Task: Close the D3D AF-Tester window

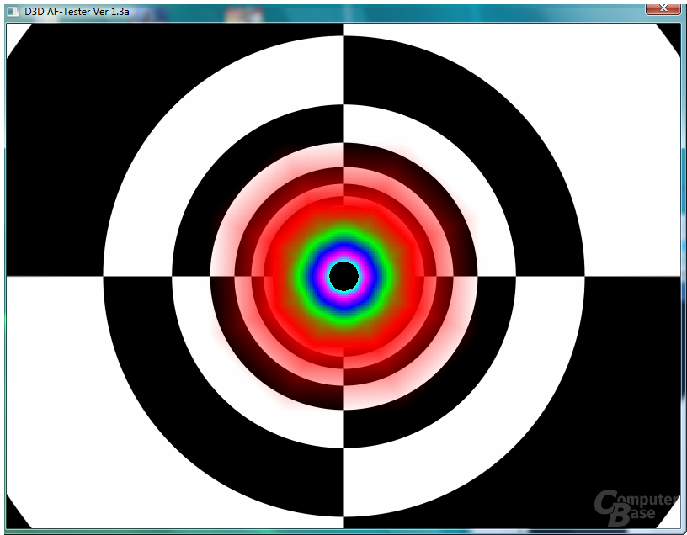Action: tap(663, 8)
